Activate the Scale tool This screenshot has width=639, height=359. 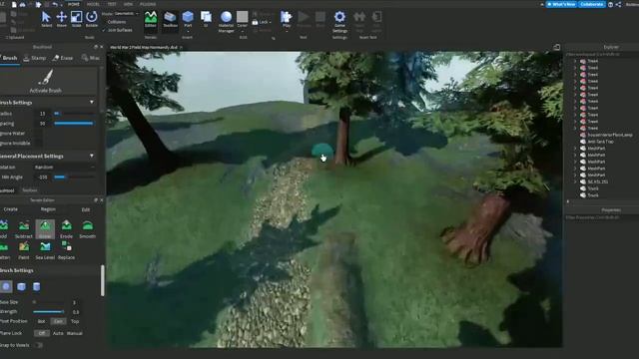pyautogui.click(x=76, y=19)
